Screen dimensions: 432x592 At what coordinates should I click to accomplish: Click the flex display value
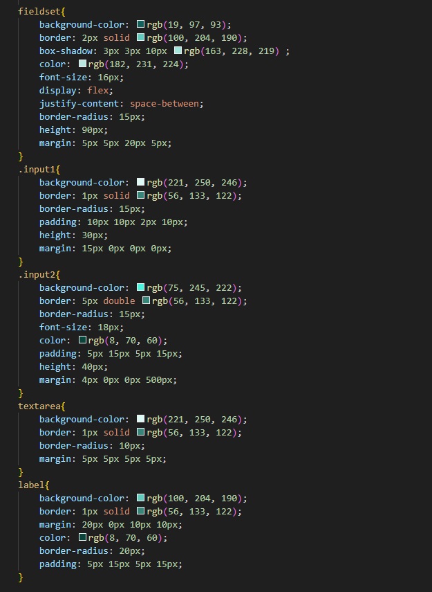pos(97,90)
